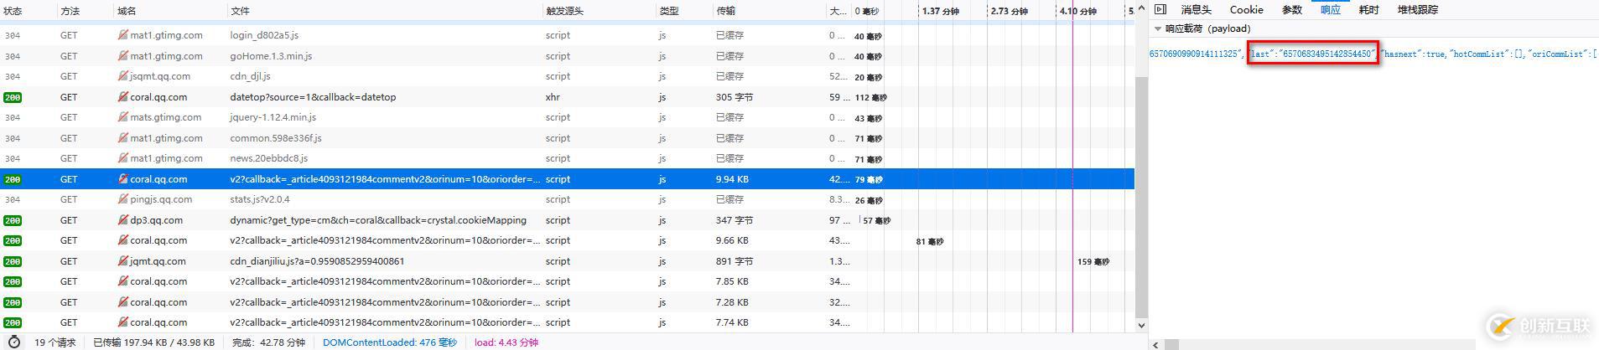Open the 堆栈跟踪 stack trace tab

1418,10
